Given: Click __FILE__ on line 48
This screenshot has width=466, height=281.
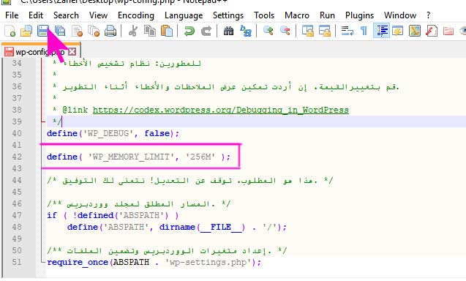Looking at the screenshot, I should (x=220, y=227).
